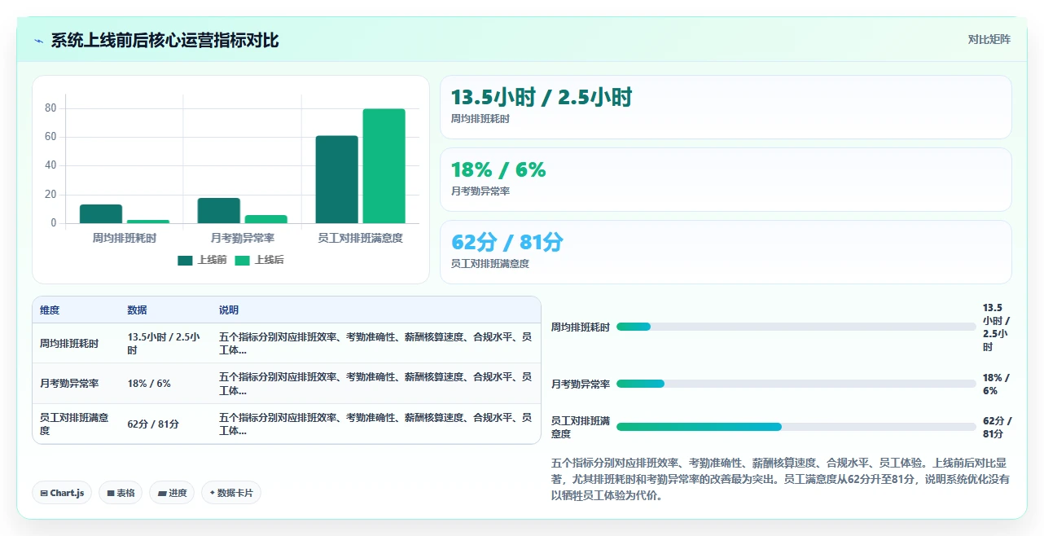This screenshot has height=536, width=1044.
Task: Click the 表格 tag chip
Action: 121,493
